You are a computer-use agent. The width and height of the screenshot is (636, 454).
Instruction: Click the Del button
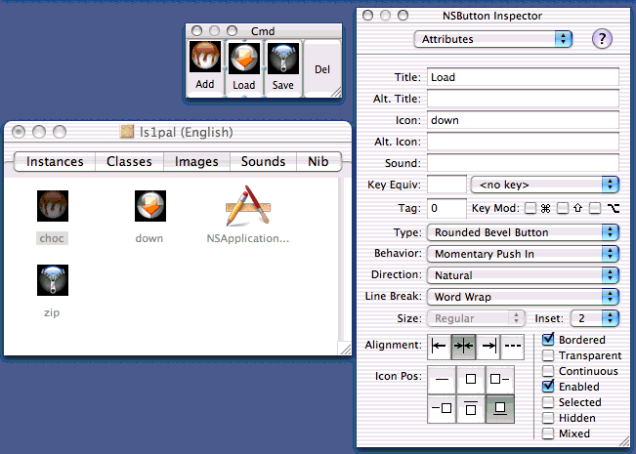pos(321,69)
